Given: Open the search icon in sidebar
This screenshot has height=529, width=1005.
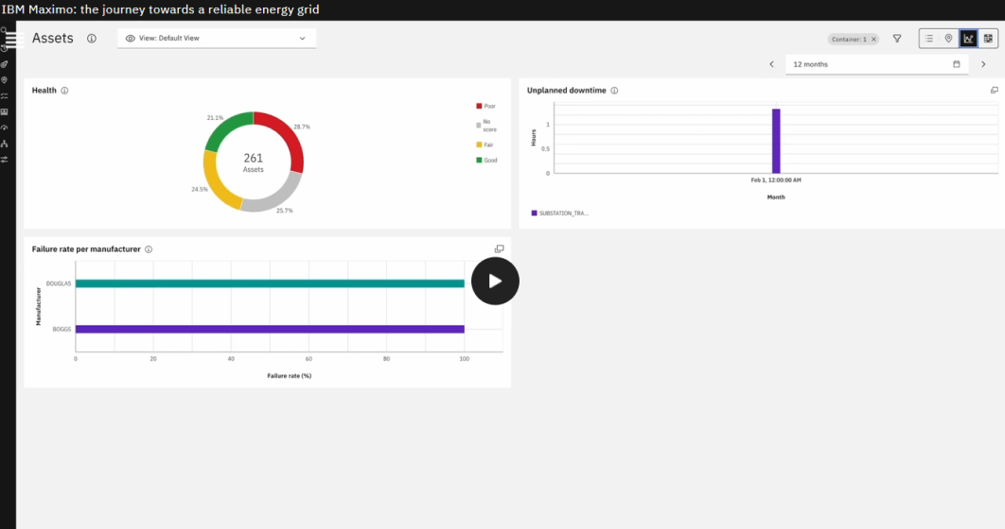Looking at the screenshot, I should (4, 29).
